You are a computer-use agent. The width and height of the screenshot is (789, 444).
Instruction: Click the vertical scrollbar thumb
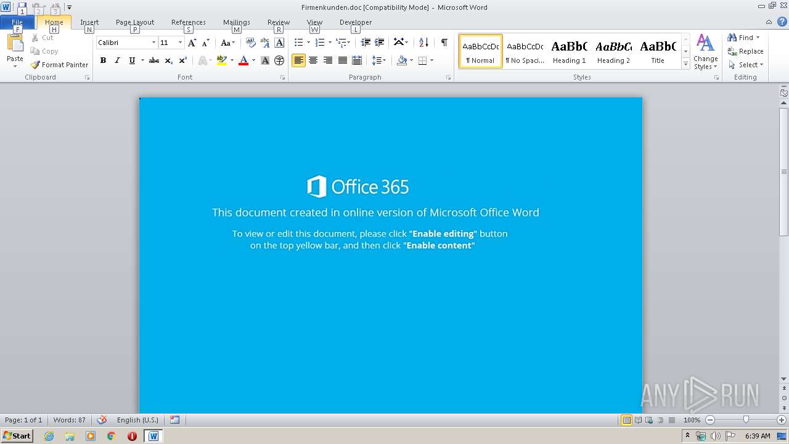[784, 171]
